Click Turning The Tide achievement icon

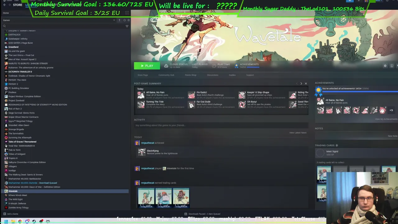click(x=141, y=105)
